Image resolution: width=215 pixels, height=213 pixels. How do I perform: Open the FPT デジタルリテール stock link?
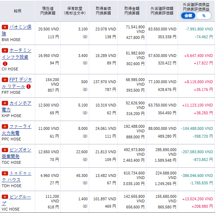20,80
